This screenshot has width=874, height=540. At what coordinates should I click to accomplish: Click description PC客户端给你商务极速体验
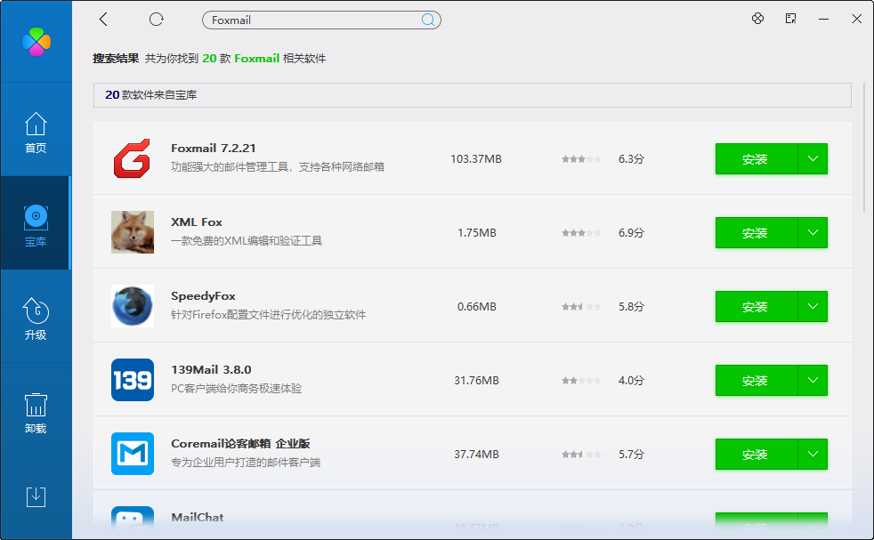[x=237, y=389]
